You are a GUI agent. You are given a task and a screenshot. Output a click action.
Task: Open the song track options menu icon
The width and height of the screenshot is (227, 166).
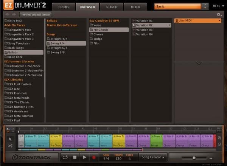point(219,130)
